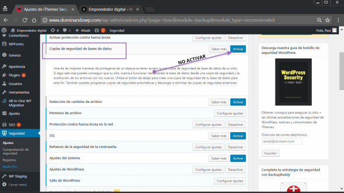This screenshot has width=344, height=193.
Task: Click Configurar ajustes for Activar protección fuerza bruta
Action: [208, 38]
